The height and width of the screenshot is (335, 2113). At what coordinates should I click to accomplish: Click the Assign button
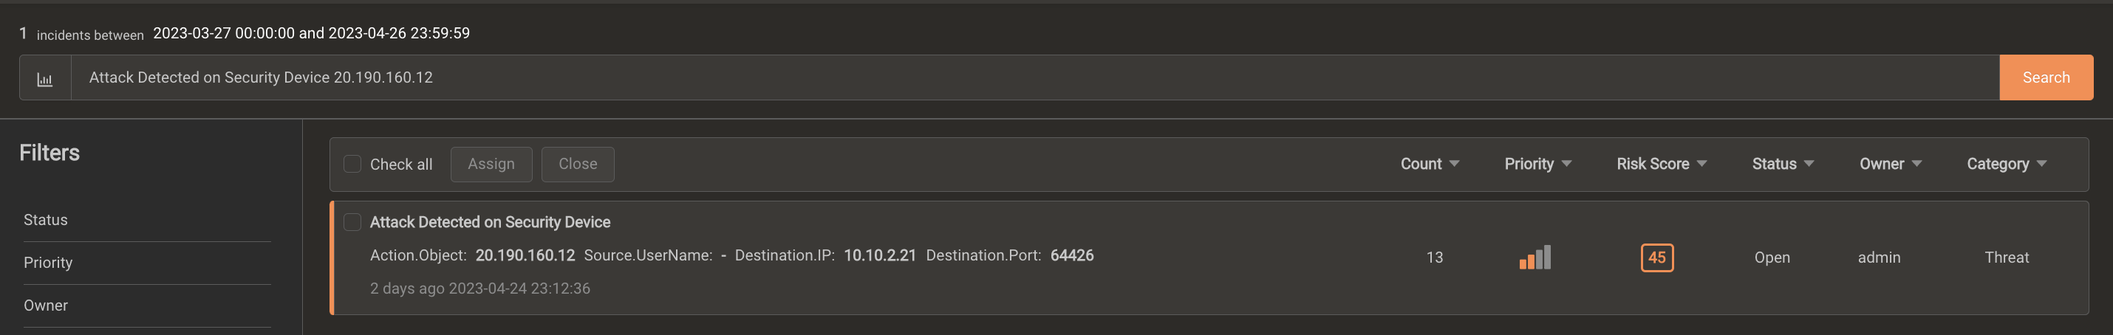click(x=491, y=164)
